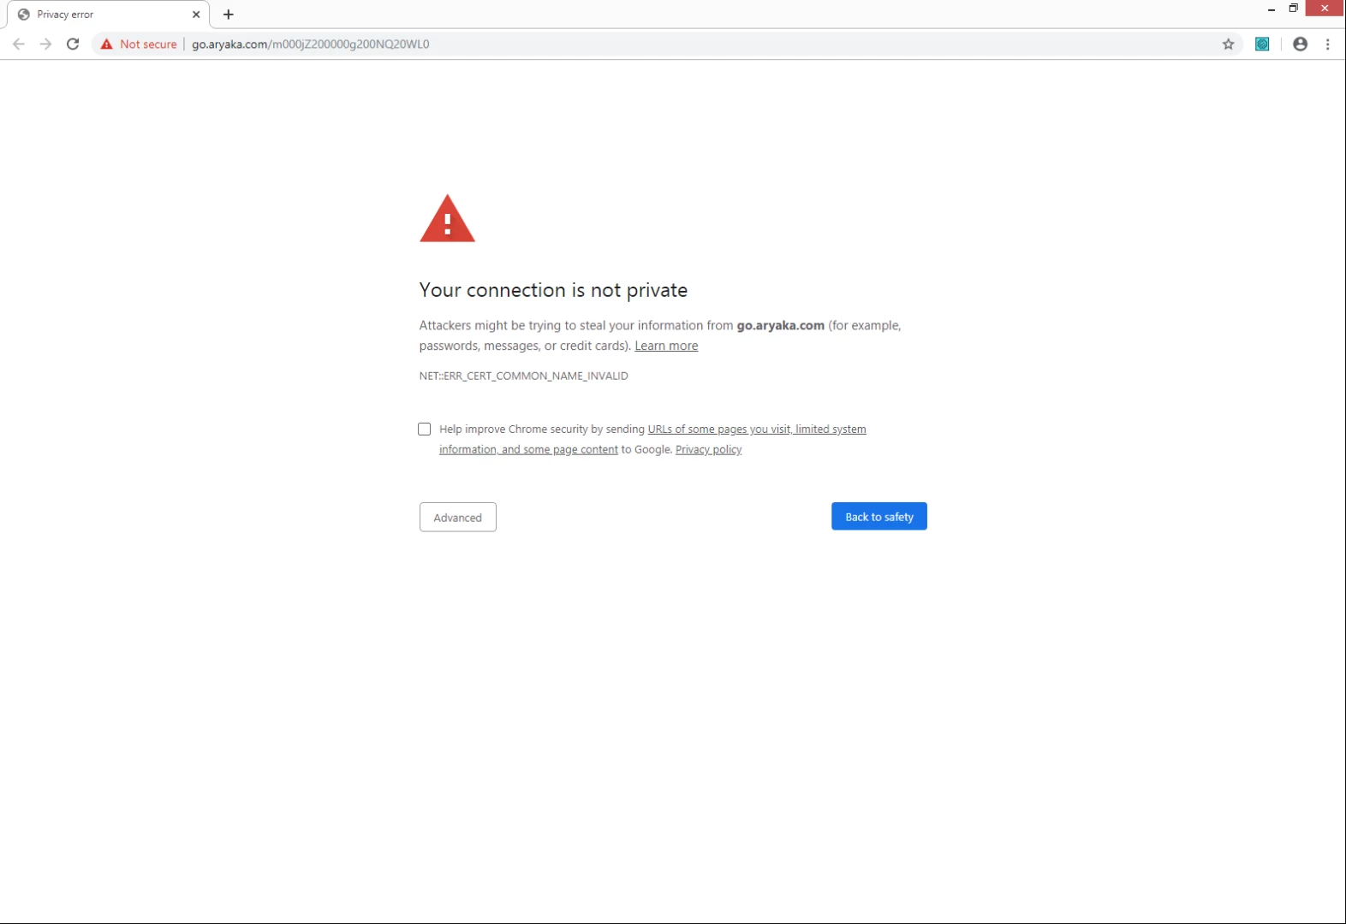Click the Back to safety button

click(x=878, y=516)
